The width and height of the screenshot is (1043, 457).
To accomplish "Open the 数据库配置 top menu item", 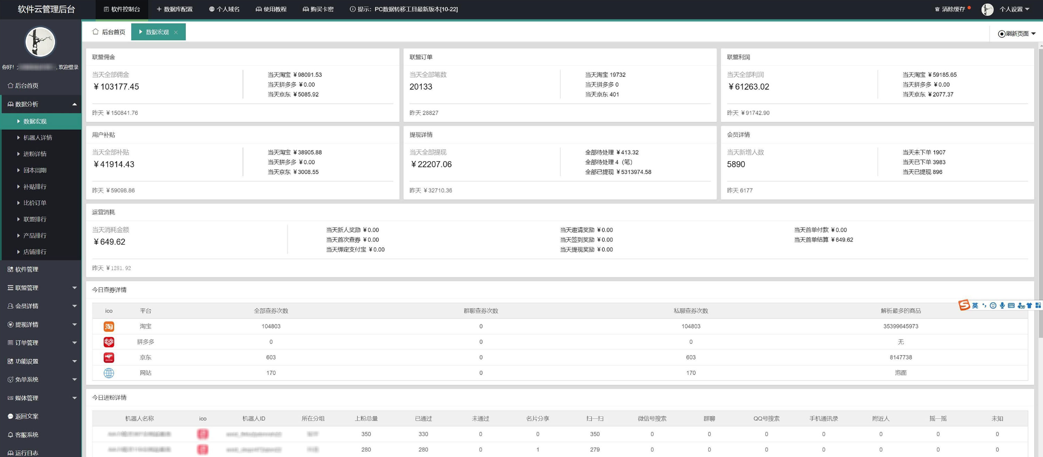I will [x=175, y=9].
